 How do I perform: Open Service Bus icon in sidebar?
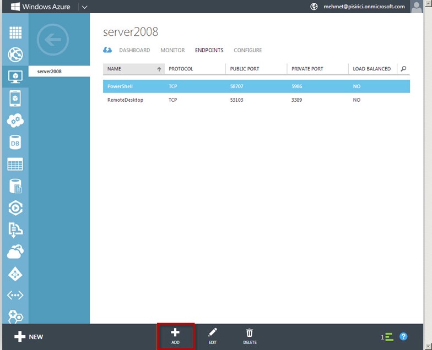[x=15, y=230]
